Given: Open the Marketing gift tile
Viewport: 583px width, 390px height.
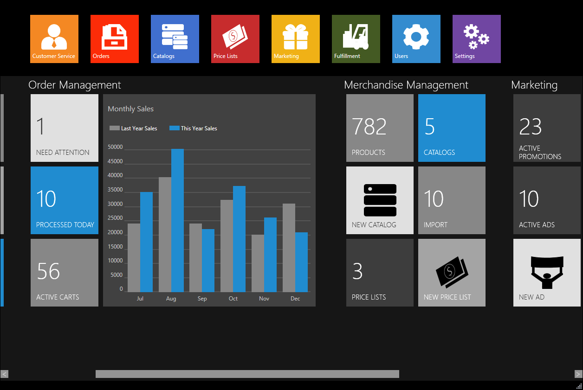Looking at the screenshot, I should pyautogui.click(x=296, y=39).
